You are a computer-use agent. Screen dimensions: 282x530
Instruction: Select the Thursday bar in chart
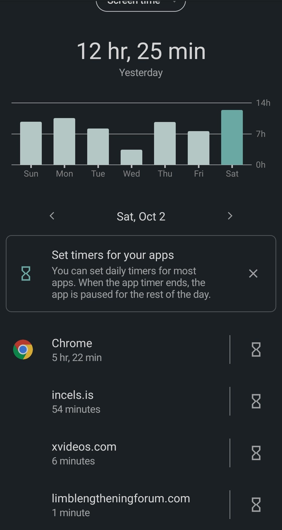[165, 143]
